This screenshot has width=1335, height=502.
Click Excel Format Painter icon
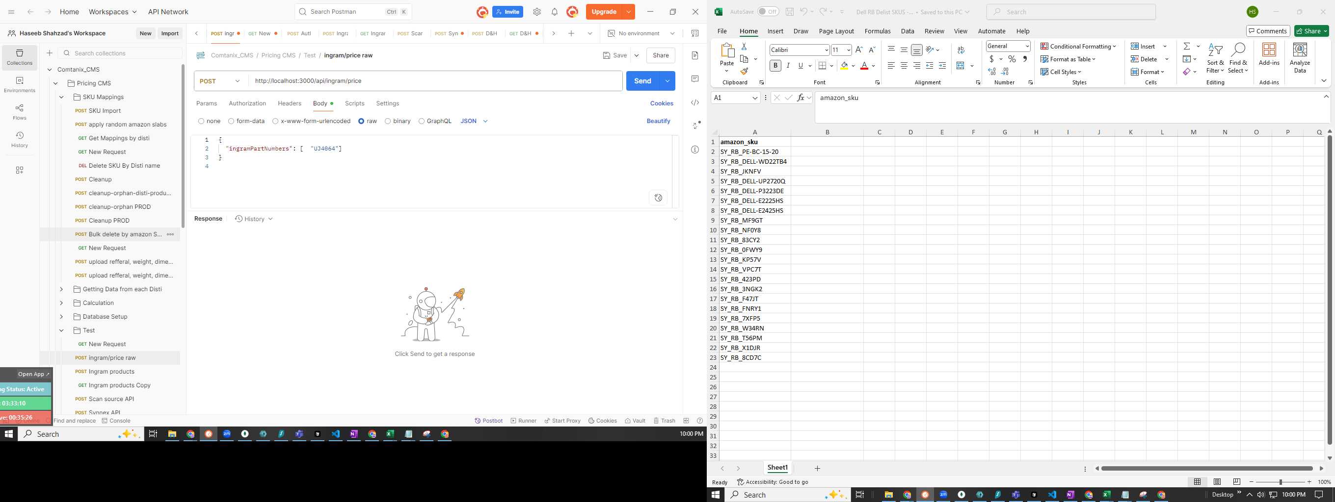point(744,72)
